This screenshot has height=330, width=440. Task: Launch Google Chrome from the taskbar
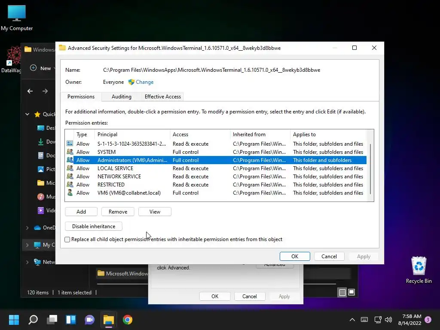(x=127, y=320)
